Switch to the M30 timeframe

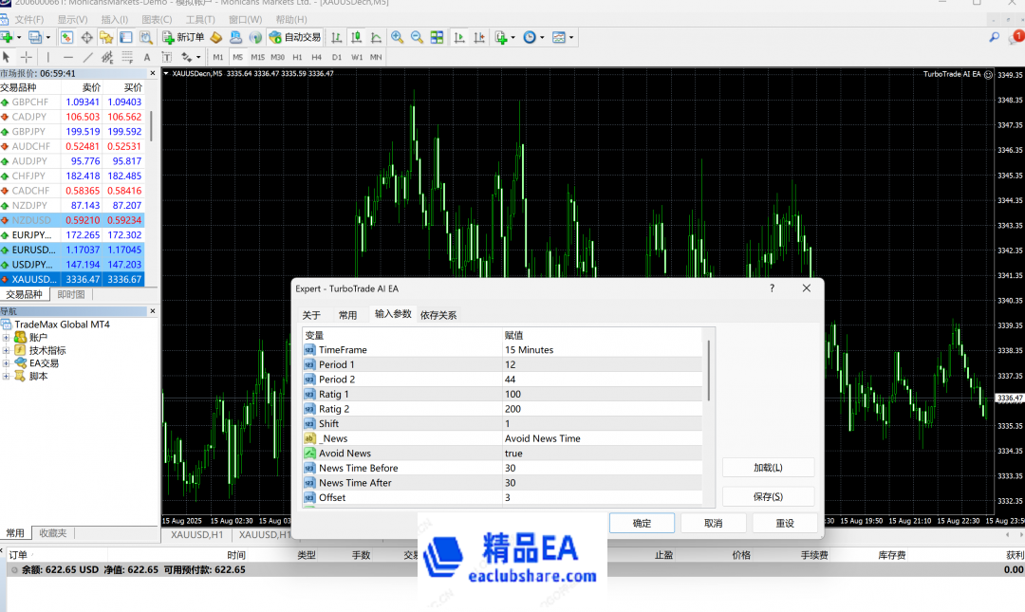coord(278,57)
